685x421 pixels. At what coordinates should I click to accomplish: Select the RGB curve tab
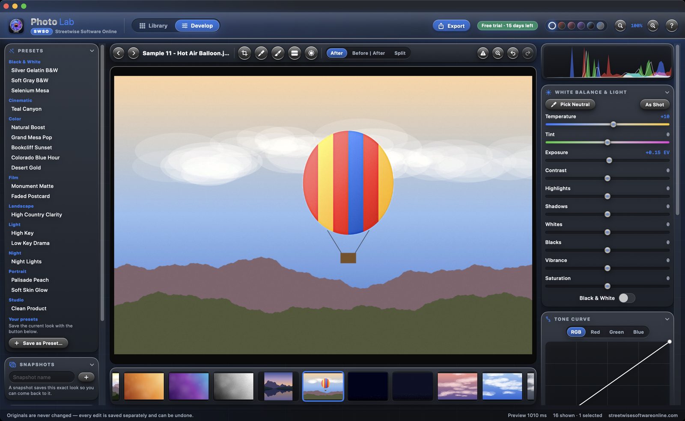[x=576, y=332]
